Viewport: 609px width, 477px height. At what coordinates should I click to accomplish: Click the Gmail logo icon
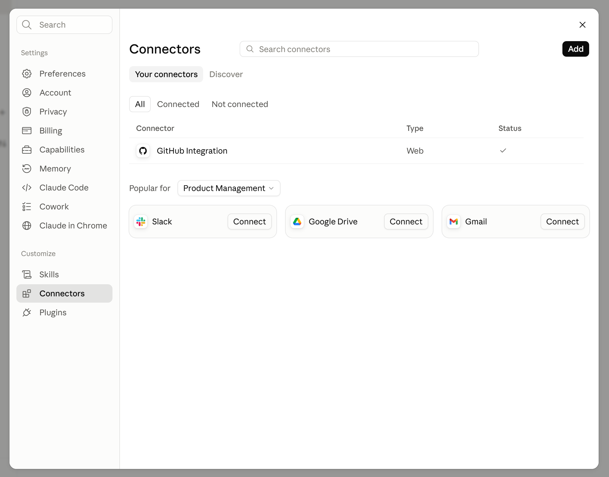point(454,222)
